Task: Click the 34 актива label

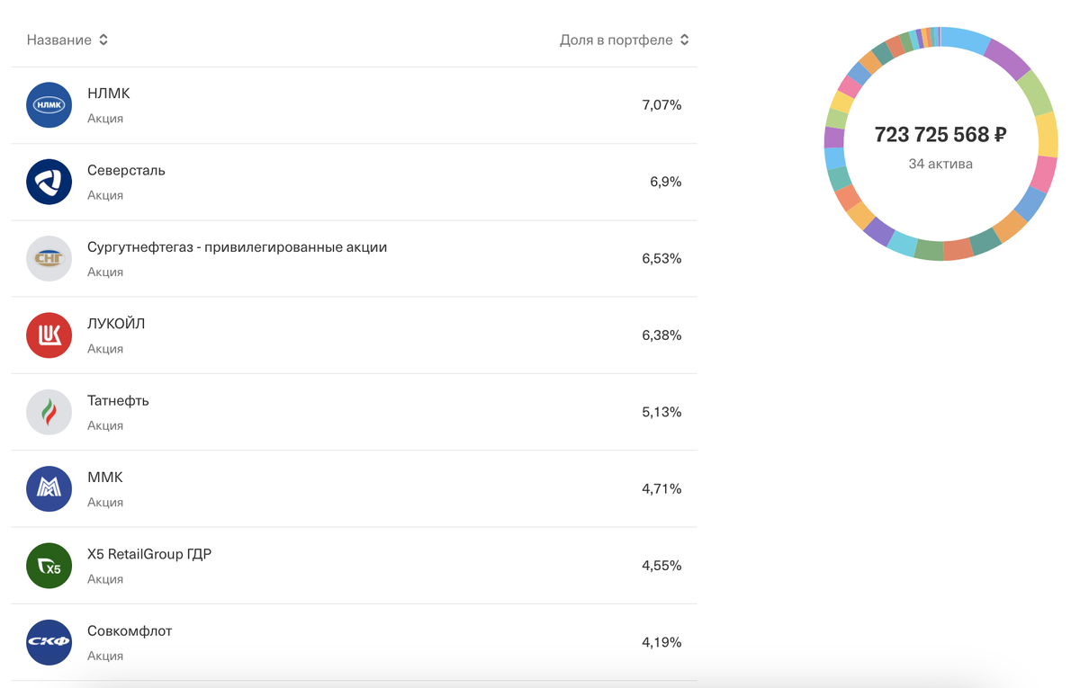Action: point(940,164)
